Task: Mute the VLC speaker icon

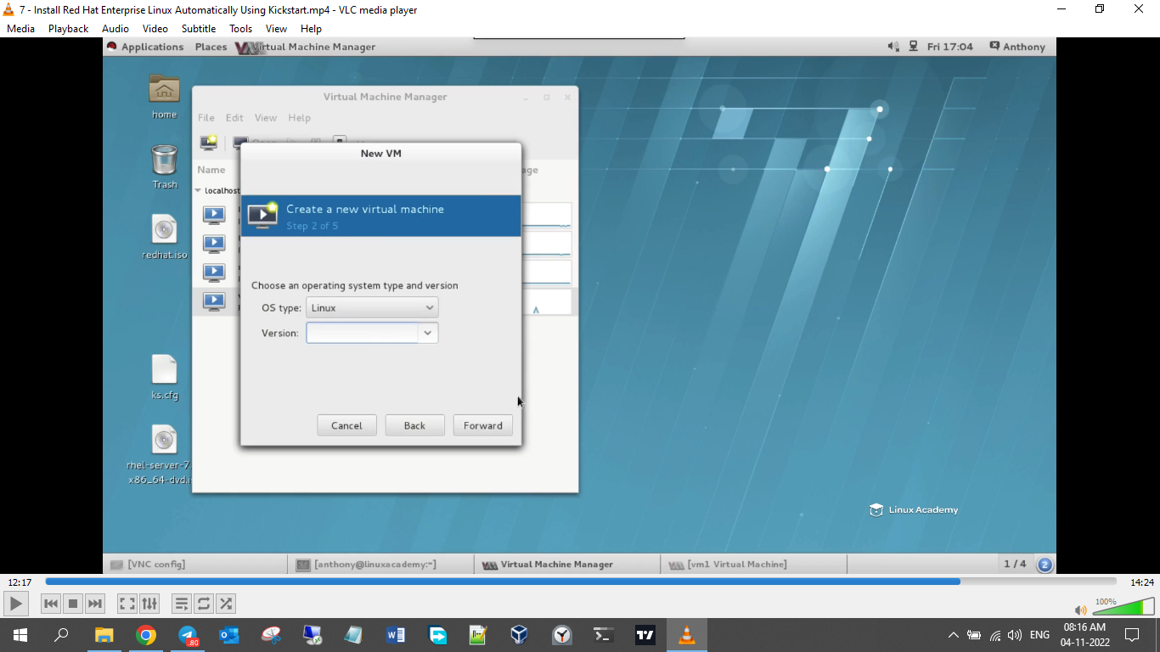Action: point(1080,610)
